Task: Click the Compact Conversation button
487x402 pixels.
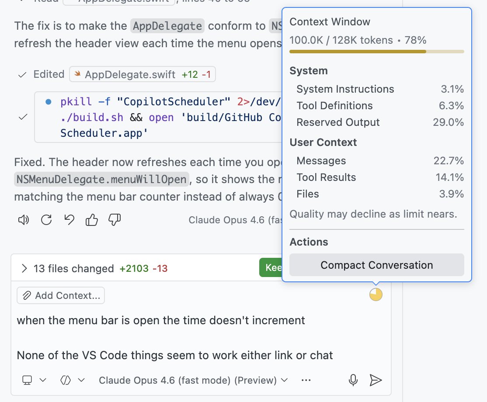Action: pos(376,265)
